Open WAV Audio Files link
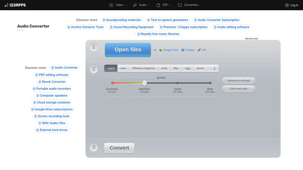This screenshot has width=303, height=170. point(52,123)
